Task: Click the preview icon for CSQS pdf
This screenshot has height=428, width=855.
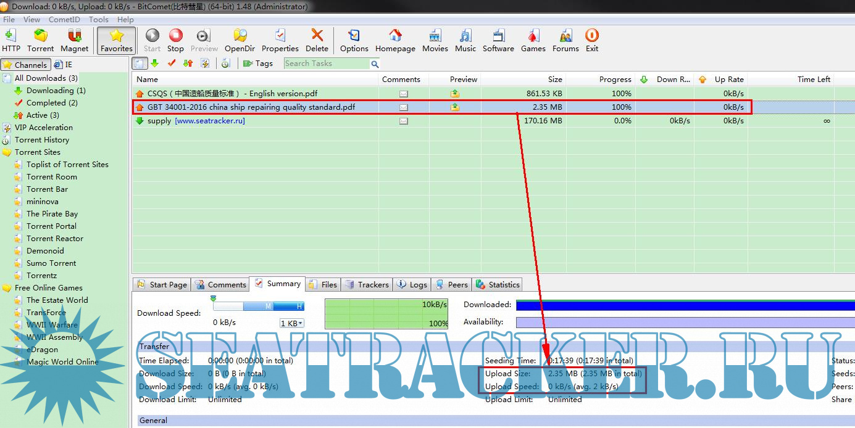Action: (x=455, y=94)
